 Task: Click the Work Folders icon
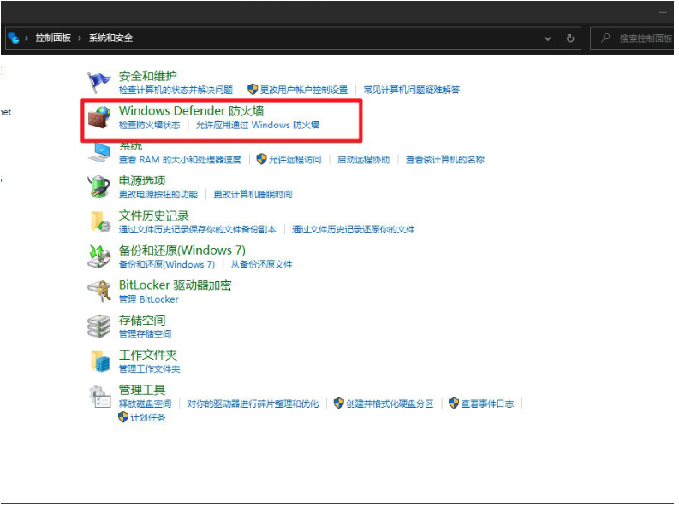(99, 361)
